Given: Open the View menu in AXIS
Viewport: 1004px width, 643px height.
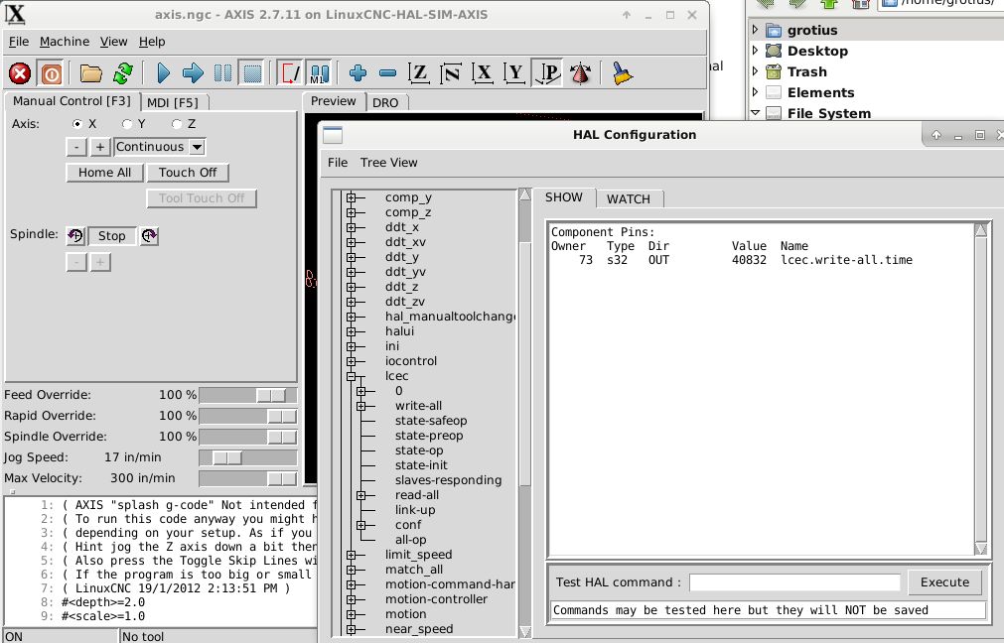Looking at the screenshot, I should [x=113, y=42].
